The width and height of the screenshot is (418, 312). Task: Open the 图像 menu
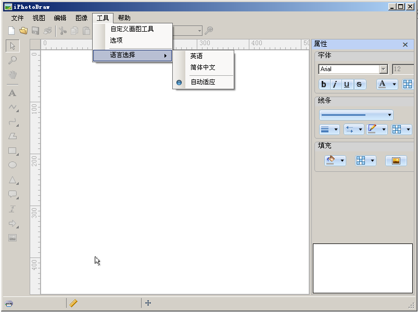[82, 18]
